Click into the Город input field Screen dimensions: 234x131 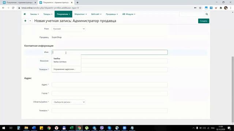click(x=110, y=93)
